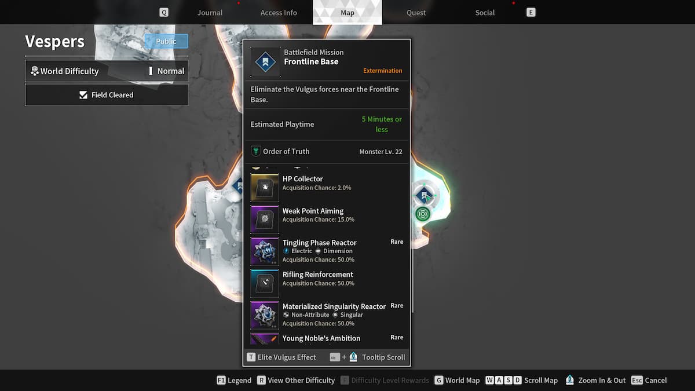Screen dimensions: 695x391
Task: Click the Materialized Singularity Reactor icon
Action: (x=265, y=315)
